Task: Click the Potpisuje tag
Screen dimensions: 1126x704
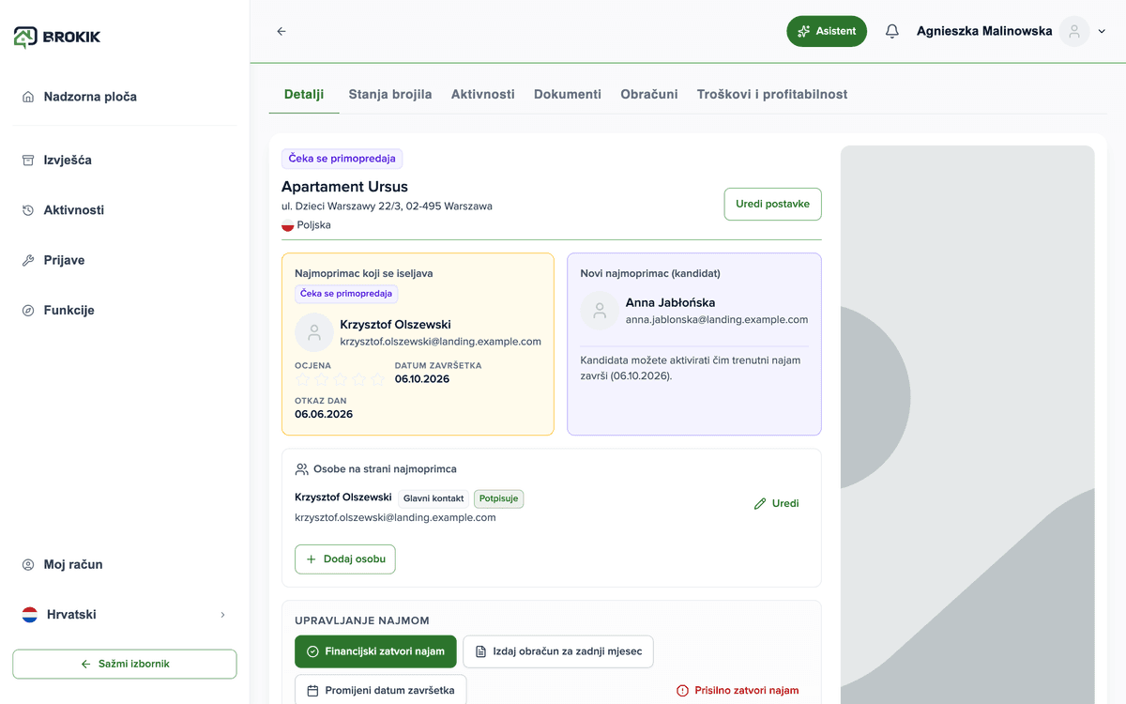Action: point(498,498)
